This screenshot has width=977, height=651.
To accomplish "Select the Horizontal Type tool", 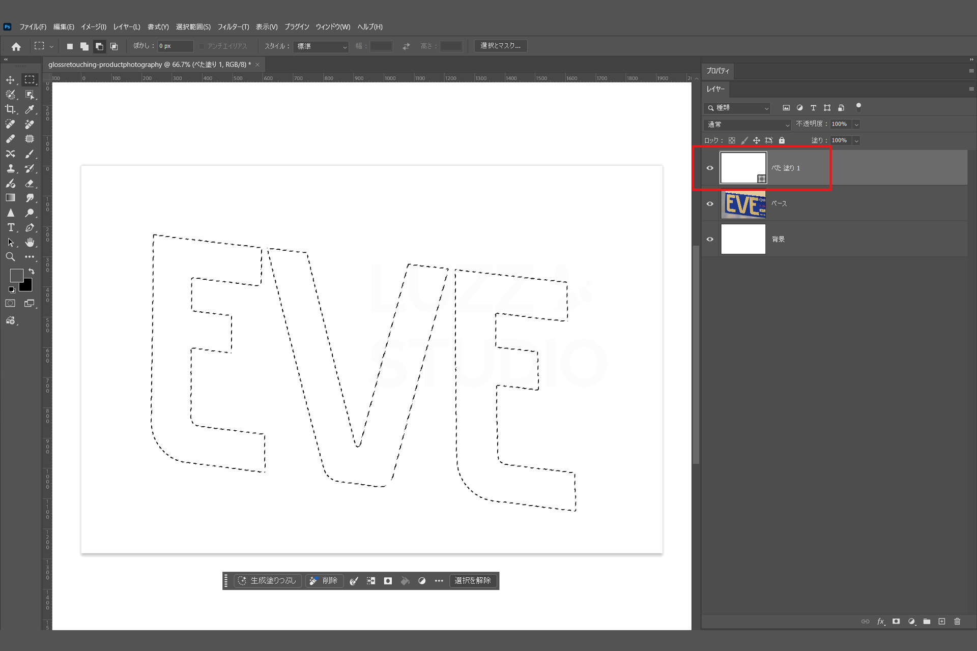I will 10,228.
